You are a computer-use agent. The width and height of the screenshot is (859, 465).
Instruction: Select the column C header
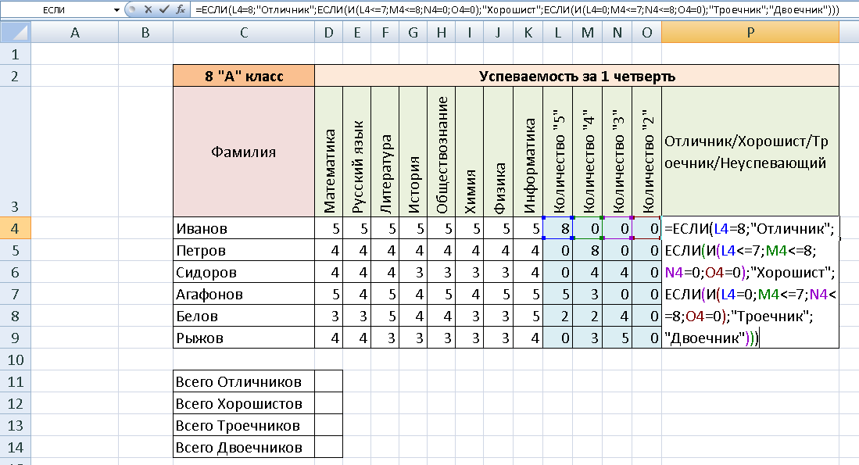pyautogui.click(x=244, y=32)
